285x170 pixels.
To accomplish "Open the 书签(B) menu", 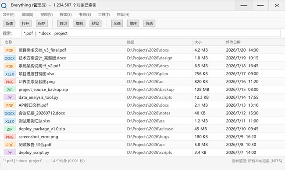I will 85,14.
